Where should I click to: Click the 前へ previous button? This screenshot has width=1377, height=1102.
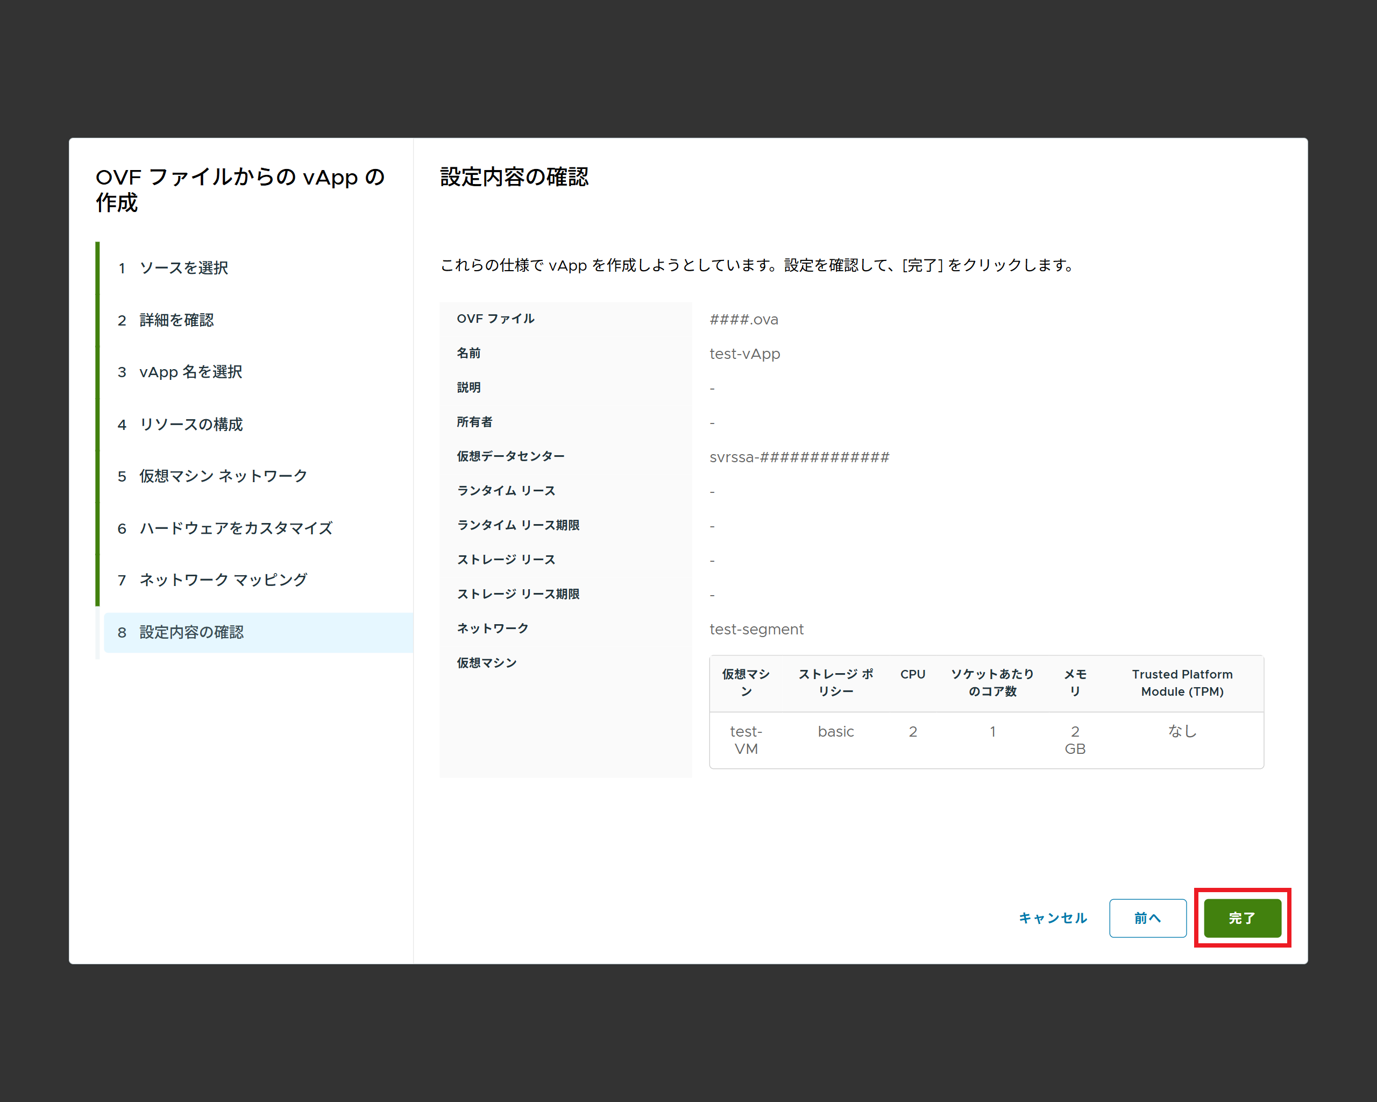point(1147,918)
